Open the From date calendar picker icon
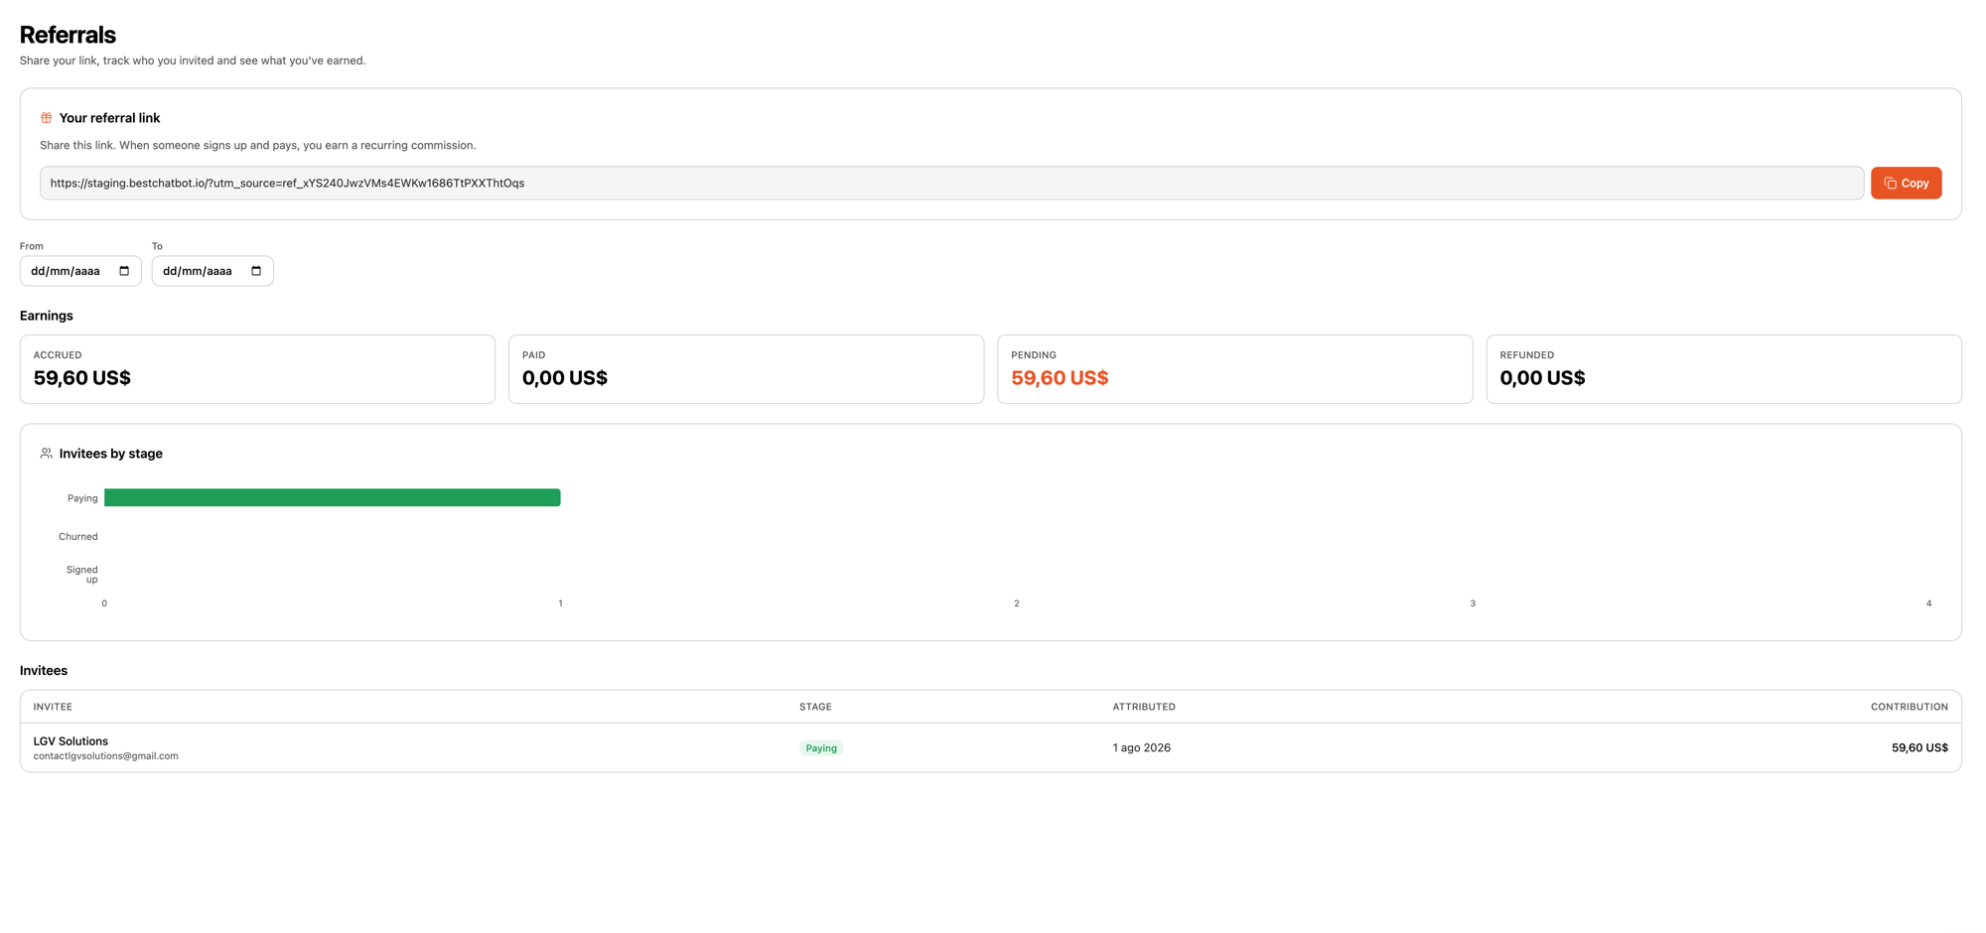This screenshot has height=933, width=1986. [x=124, y=271]
